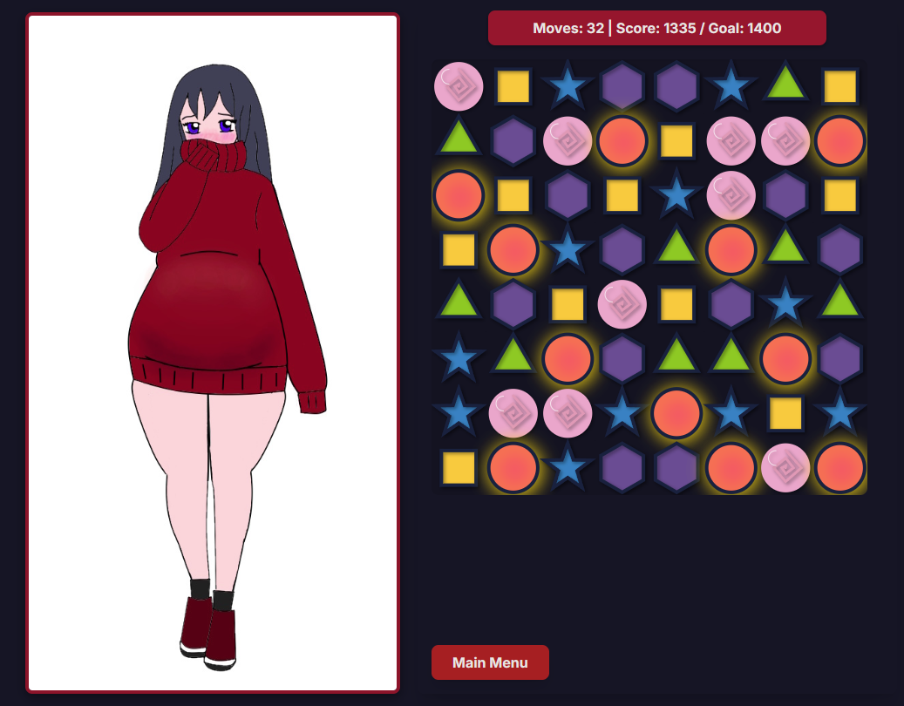Choose the blue star in the fourth row

click(x=568, y=248)
